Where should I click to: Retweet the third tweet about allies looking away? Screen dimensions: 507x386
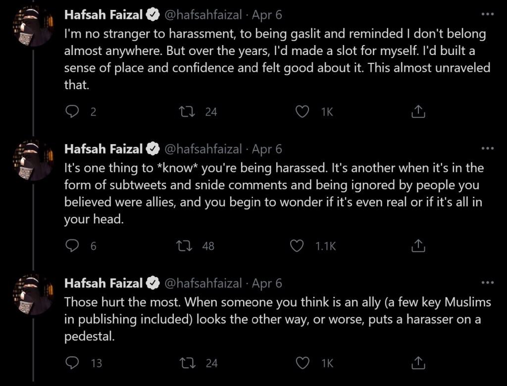188,363
